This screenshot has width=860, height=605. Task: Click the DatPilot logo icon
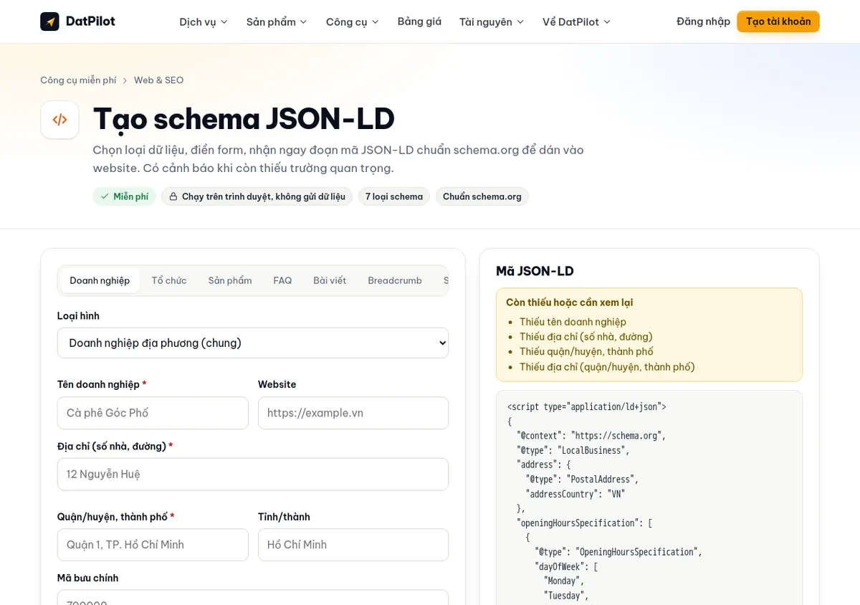click(x=49, y=22)
